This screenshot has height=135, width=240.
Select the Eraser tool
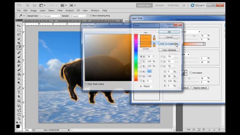tap(19, 70)
